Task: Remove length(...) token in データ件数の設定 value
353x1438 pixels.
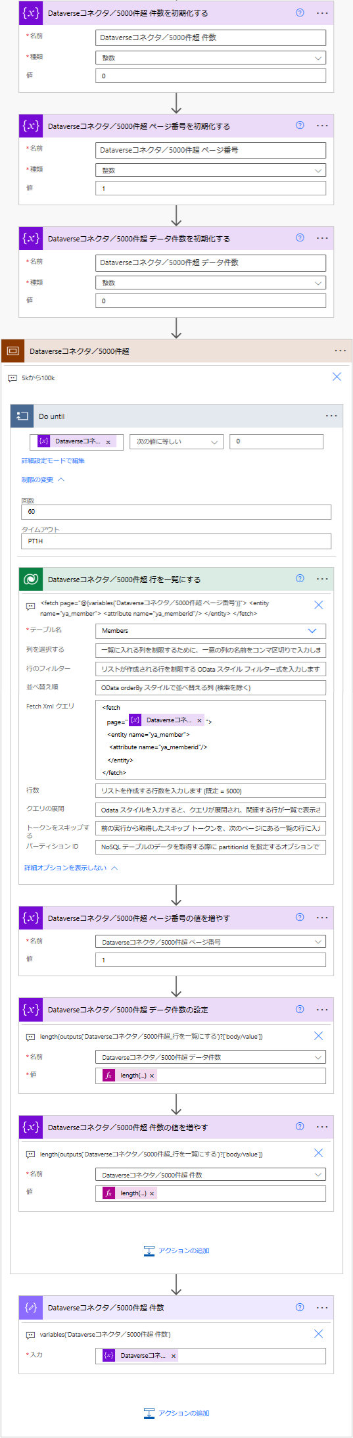Action: coord(152,1076)
